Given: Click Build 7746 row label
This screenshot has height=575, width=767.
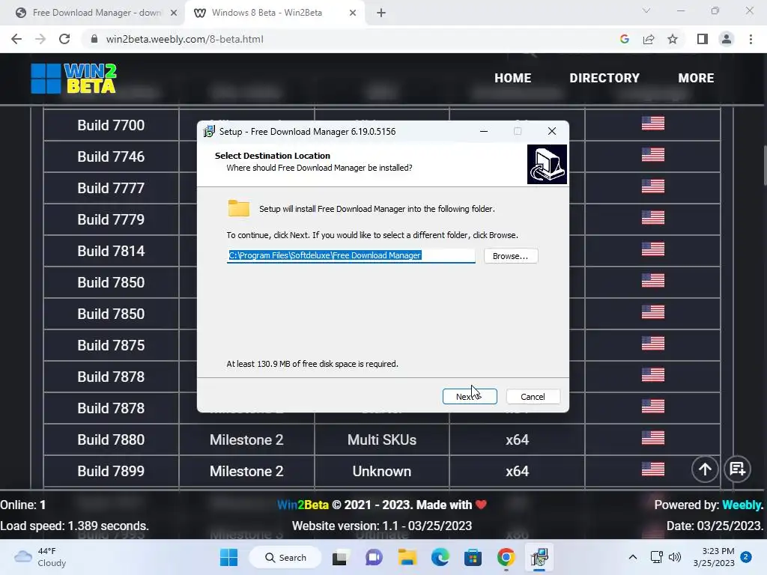Looking at the screenshot, I should tap(111, 156).
